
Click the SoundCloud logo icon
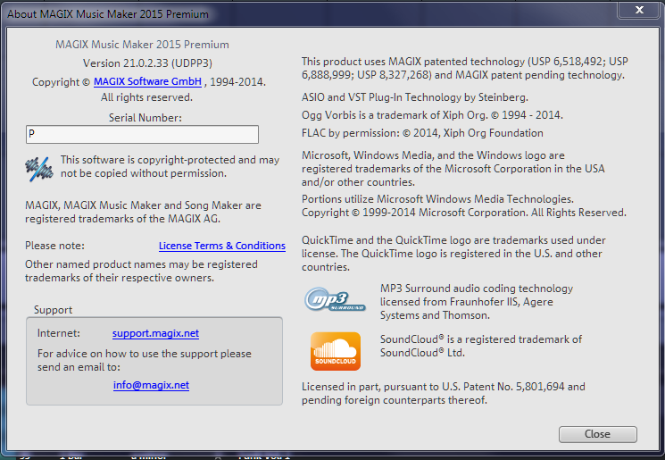(336, 351)
